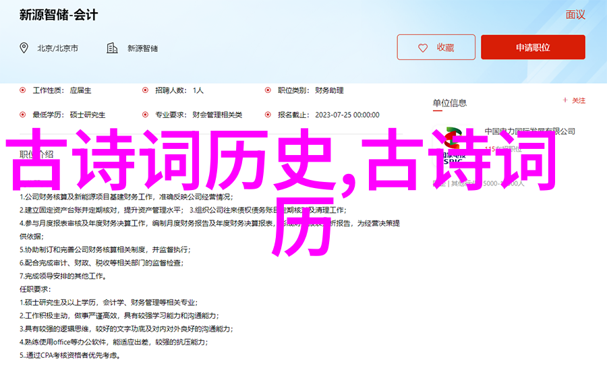Click the company logo thumbnail
This screenshot has height=370, width=607.
(452, 144)
